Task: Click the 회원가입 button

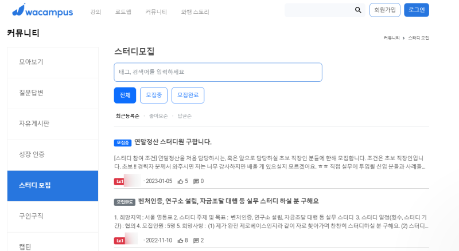Action: coord(384,10)
